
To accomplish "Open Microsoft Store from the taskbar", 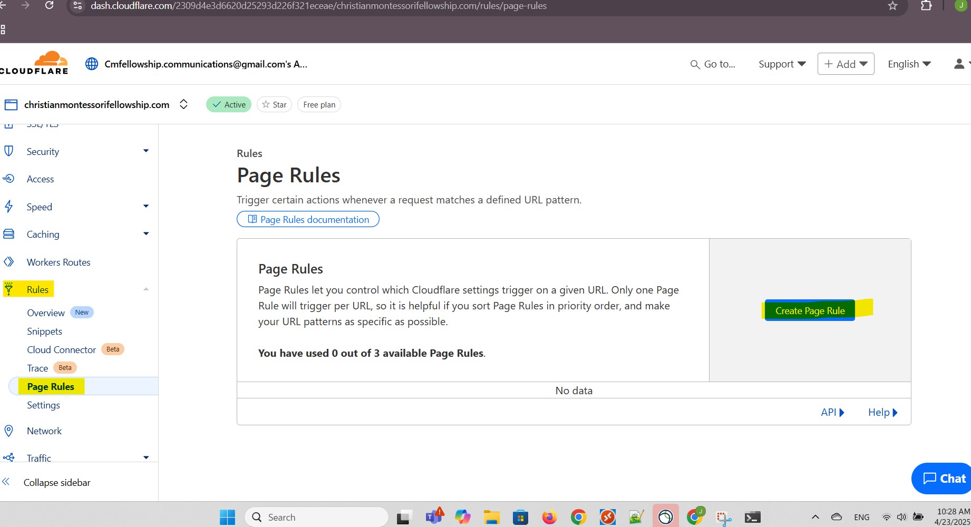I will [520, 517].
